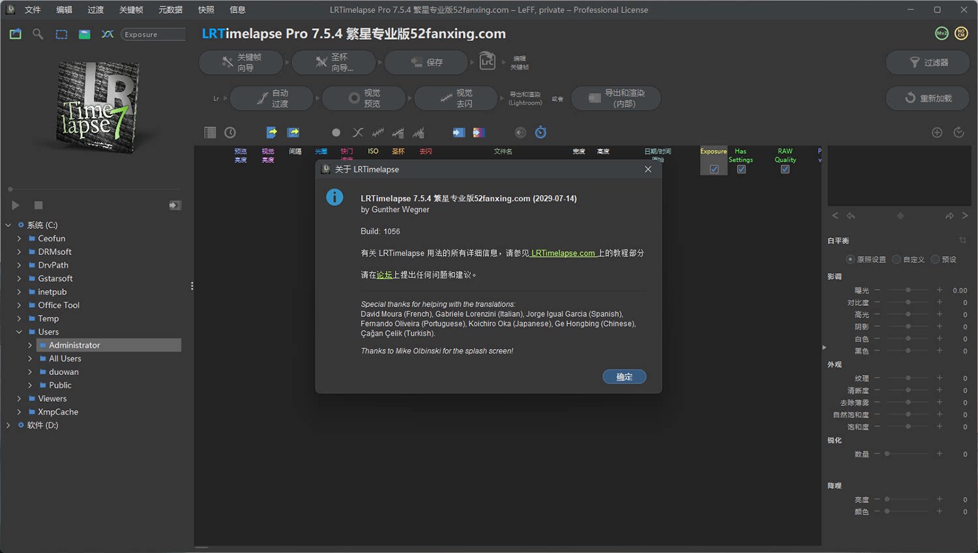Expand the Office Tool folder

[x=19, y=305]
